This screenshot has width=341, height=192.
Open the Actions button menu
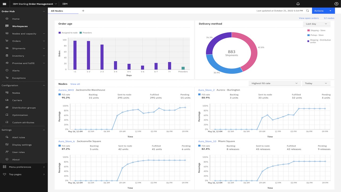pyautogui.click(x=323, y=11)
